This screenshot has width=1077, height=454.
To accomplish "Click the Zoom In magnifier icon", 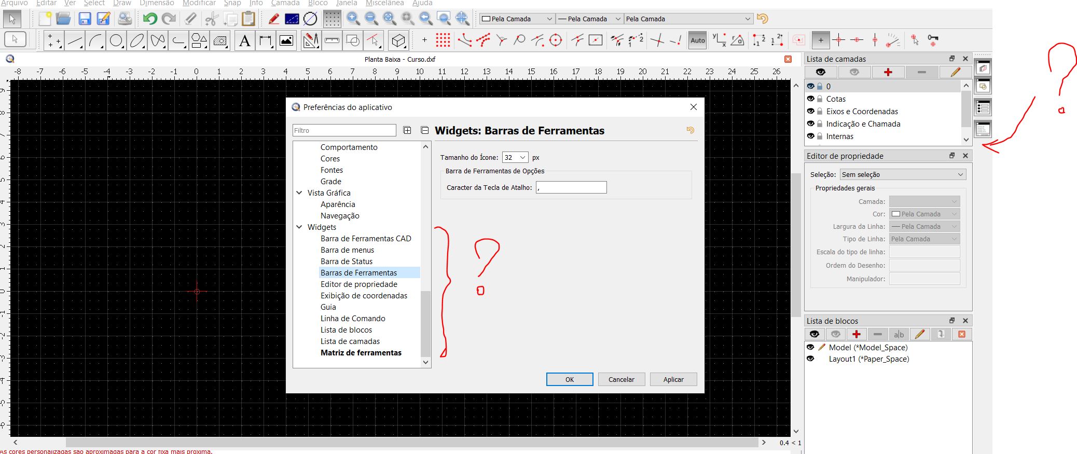I will point(353,19).
